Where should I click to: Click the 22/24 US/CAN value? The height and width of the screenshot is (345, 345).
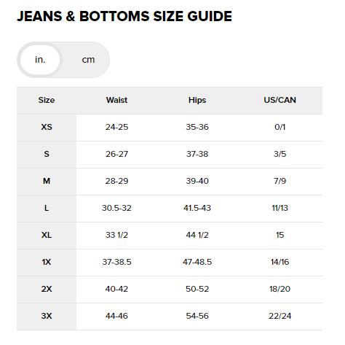tap(280, 316)
